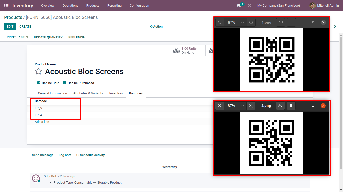Go back to Products breadcrumb

pos(13,17)
